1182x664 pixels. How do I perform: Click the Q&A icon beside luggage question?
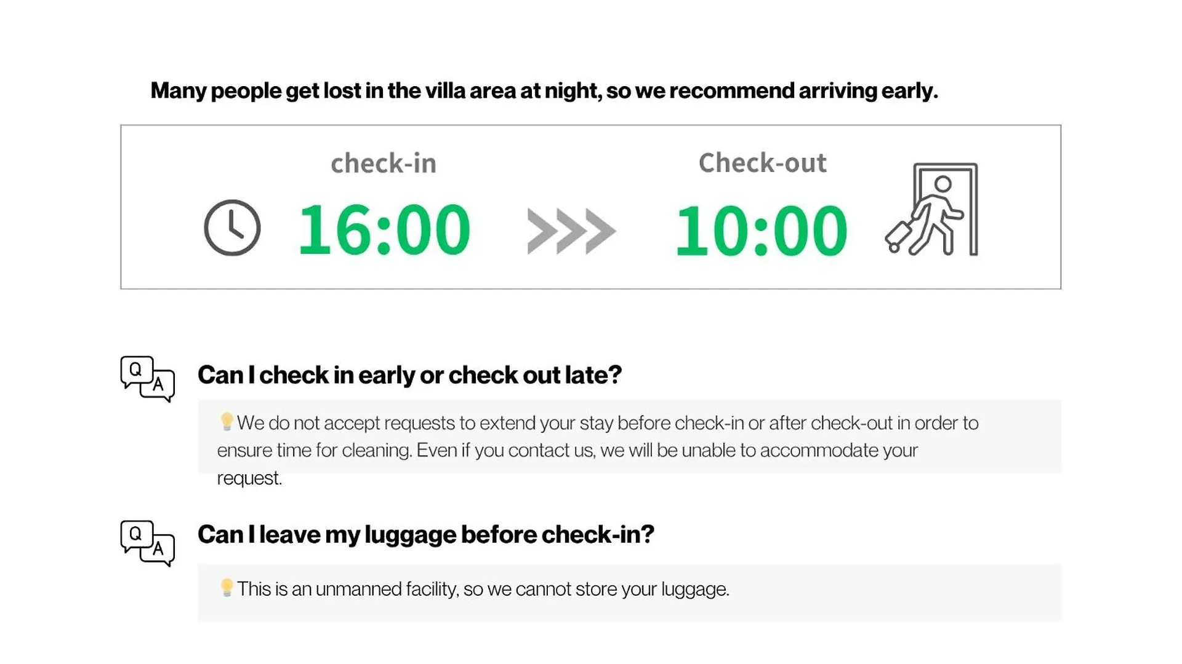(x=148, y=543)
